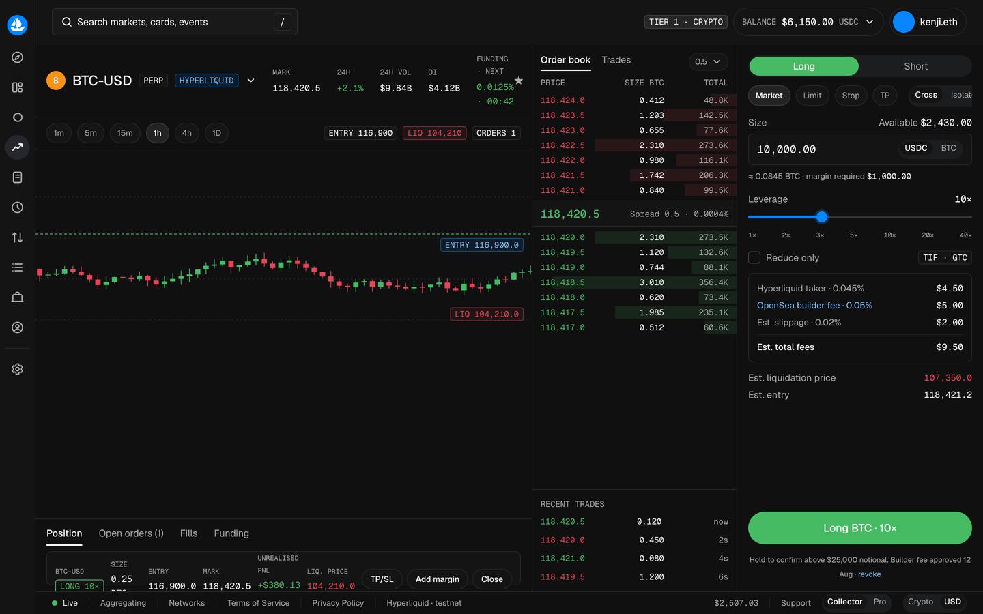This screenshot has width=983, height=614.
Task: Switch to the Fills tab
Action: pyautogui.click(x=188, y=533)
